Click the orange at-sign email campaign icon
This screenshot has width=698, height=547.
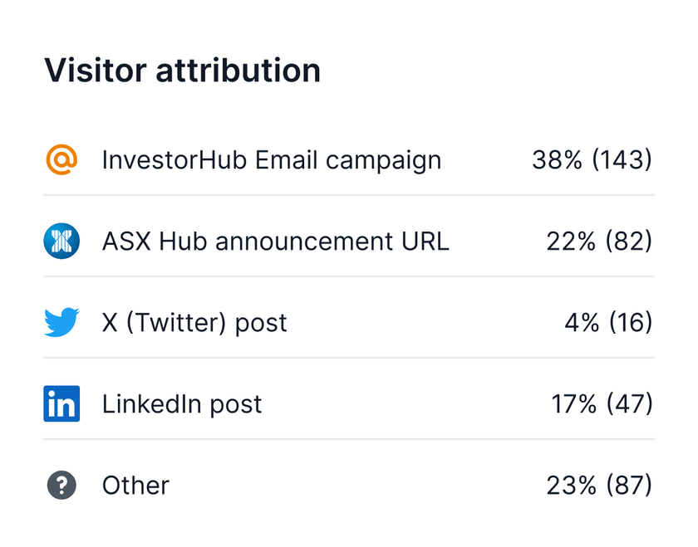click(x=61, y=159)
